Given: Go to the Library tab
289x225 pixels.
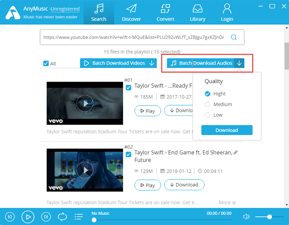Looking at the screenshot, I should click(198, 13).
